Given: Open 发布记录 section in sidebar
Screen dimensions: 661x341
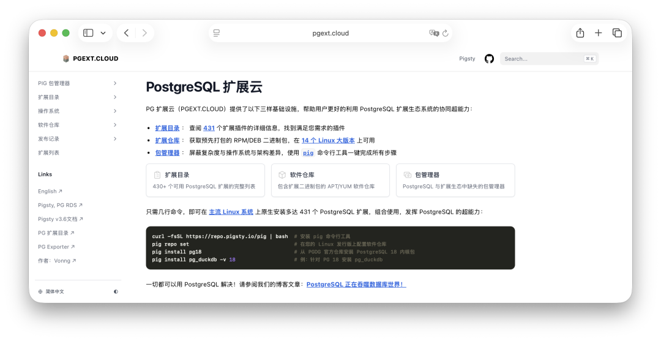Looking at the screenshot, I should (48, 139).
